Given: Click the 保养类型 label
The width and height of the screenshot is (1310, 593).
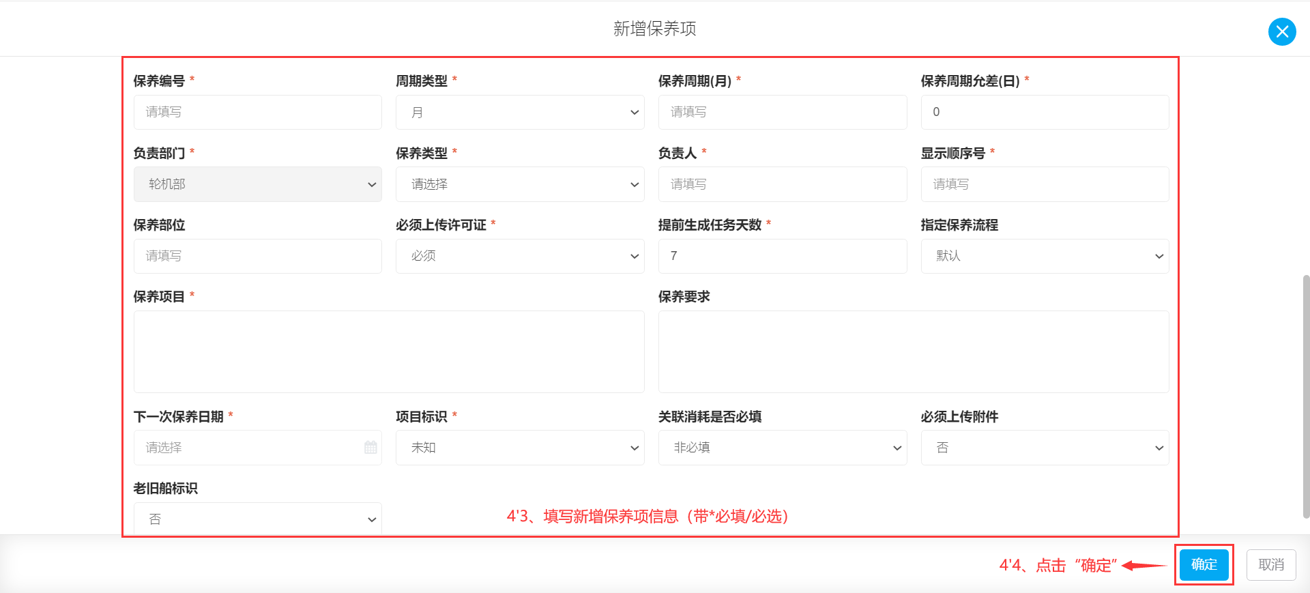Looking at the screenshot, I should click(x=422, y=153).
